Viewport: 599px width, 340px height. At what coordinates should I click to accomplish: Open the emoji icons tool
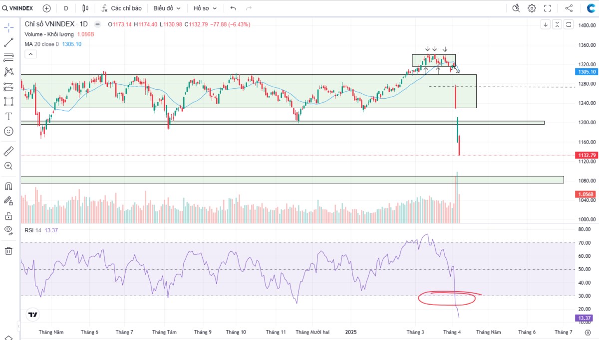point(8,131)
